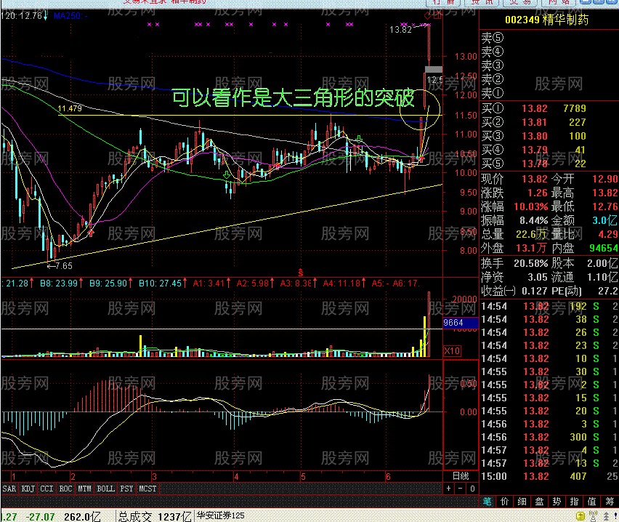
Task: Select the 笔 tick detail tab
Action: [487, 502]
